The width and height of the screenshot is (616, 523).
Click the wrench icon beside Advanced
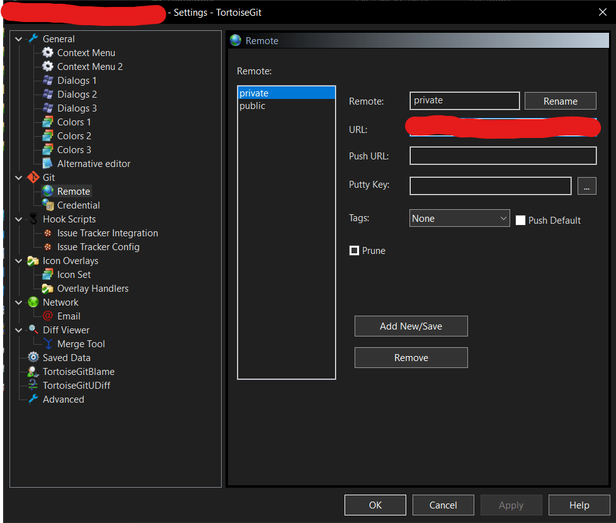(x=33, y=399)
